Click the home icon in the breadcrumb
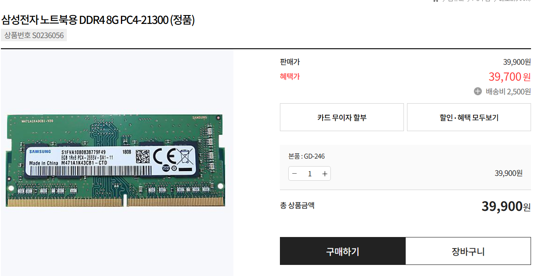Image resolution: width=539 pixels, height=276 pixels. [x=436, y=1]
